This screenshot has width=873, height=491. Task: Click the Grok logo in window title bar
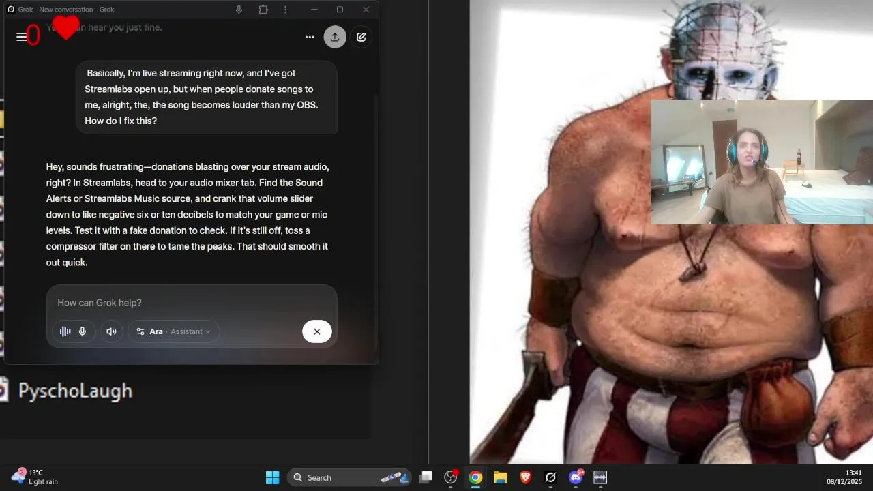[11, 10]
